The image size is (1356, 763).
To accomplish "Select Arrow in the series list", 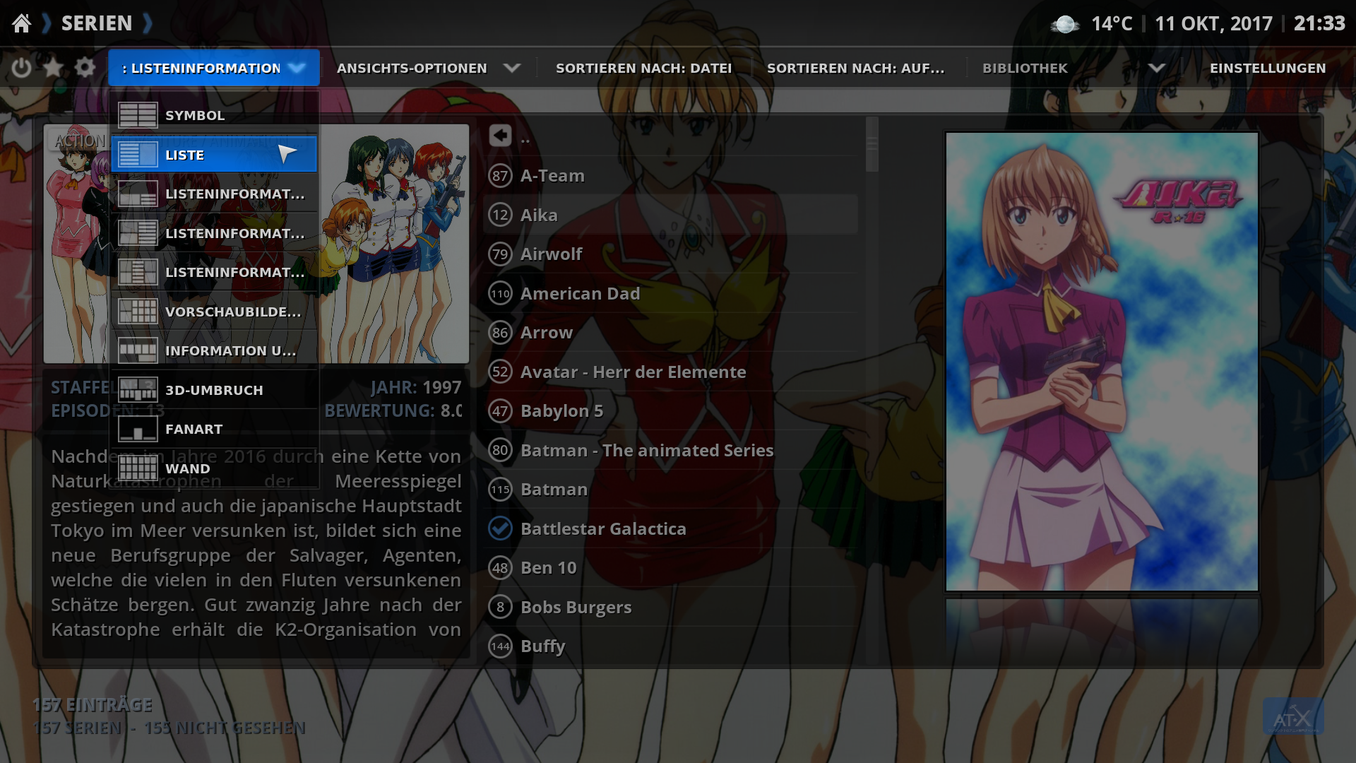I will pos(671,333).
